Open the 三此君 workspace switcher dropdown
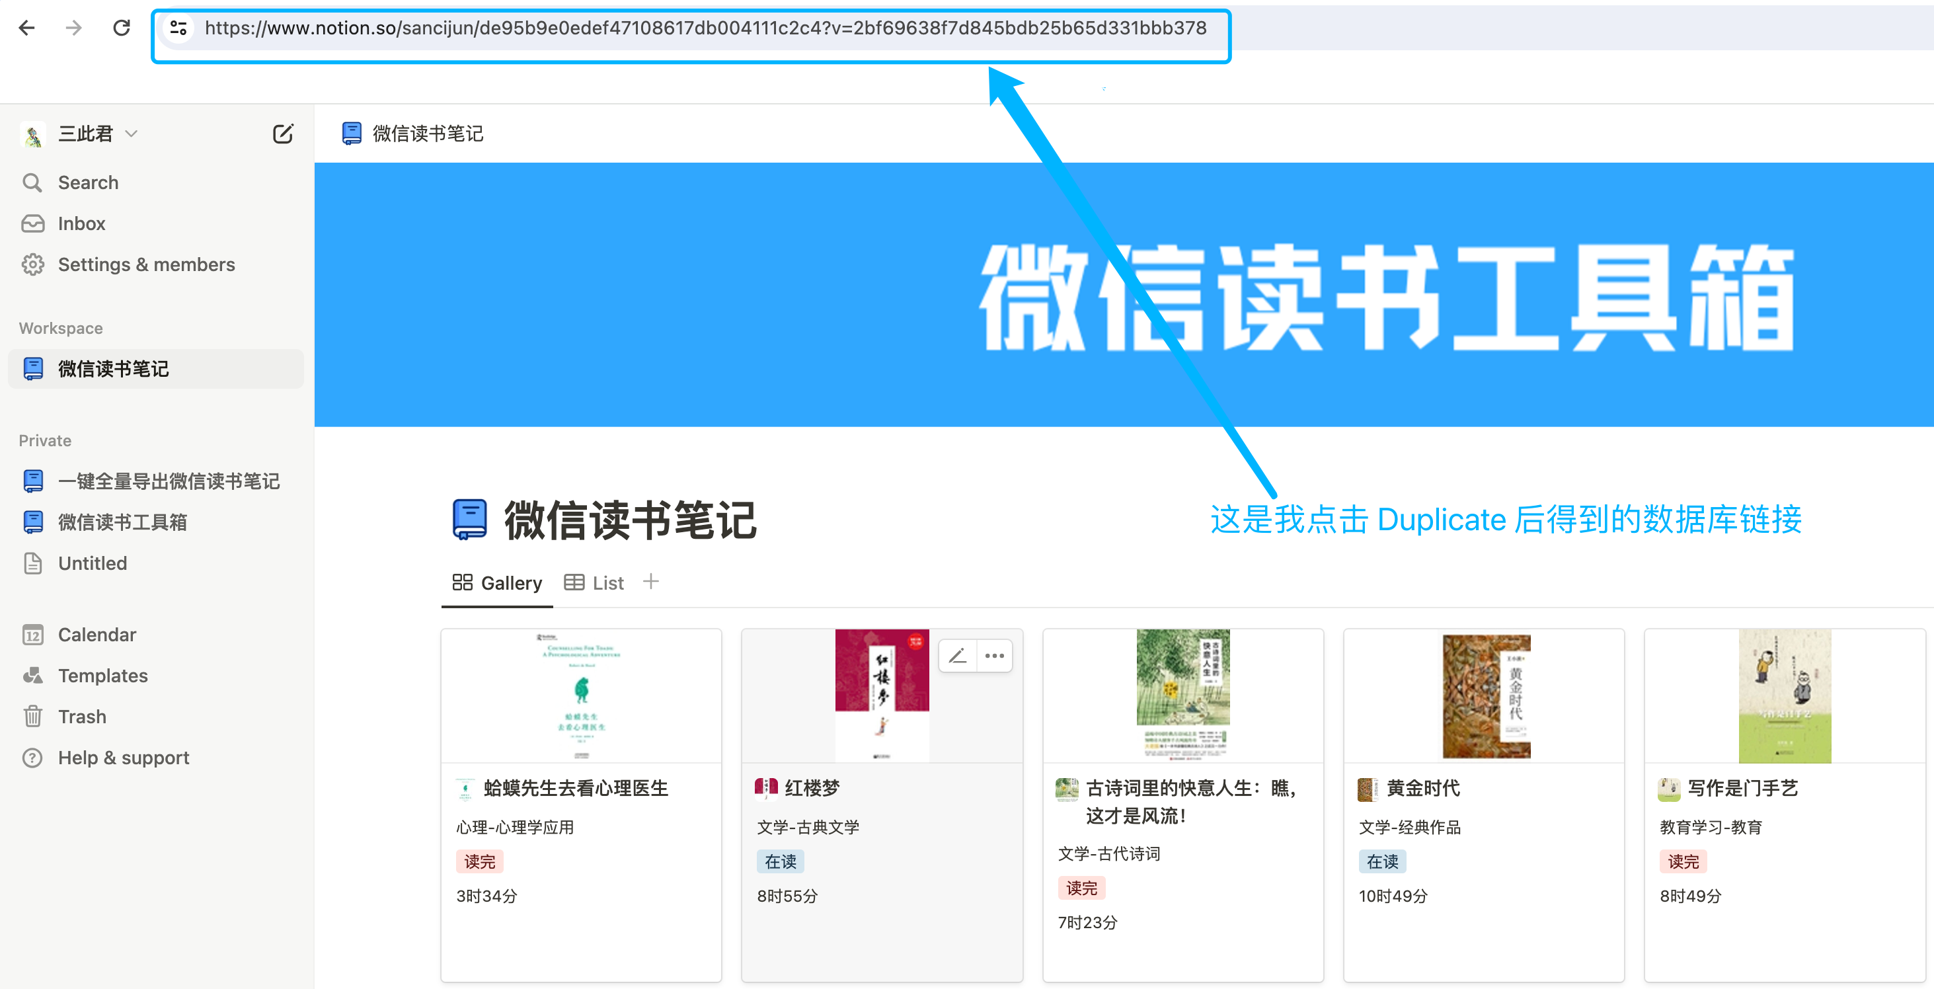The width and height of the screenshot is (1934, 989). [x=99, y=134]
